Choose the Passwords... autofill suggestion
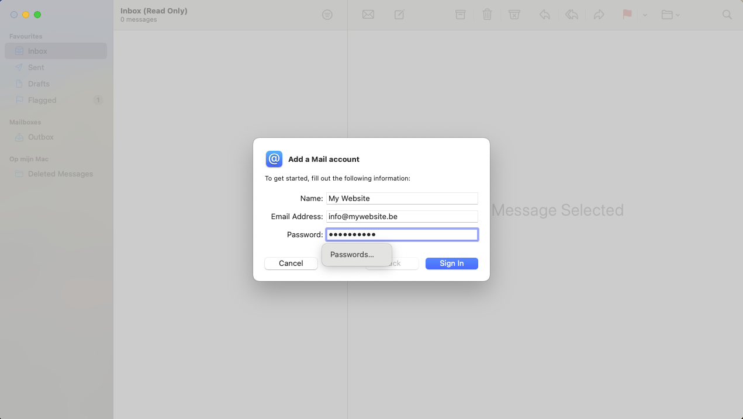Image resolution: width=743 pixels, height=419 pixels. click(353, 254)
